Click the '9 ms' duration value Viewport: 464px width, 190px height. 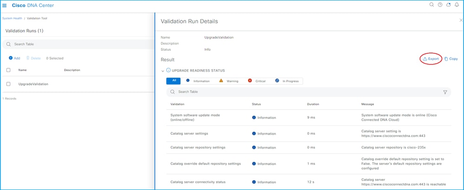click(311, 118)
